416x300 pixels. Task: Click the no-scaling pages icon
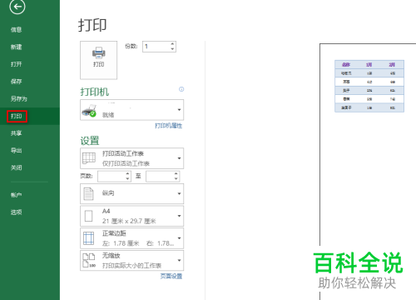coord(89,260)
